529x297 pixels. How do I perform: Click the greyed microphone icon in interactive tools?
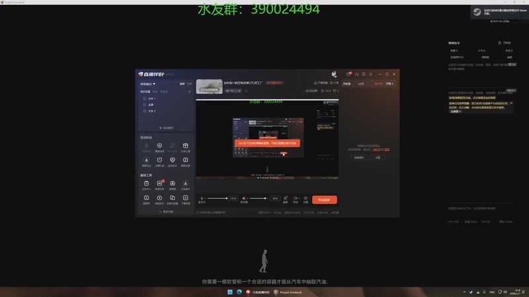[x=146, y=145]
